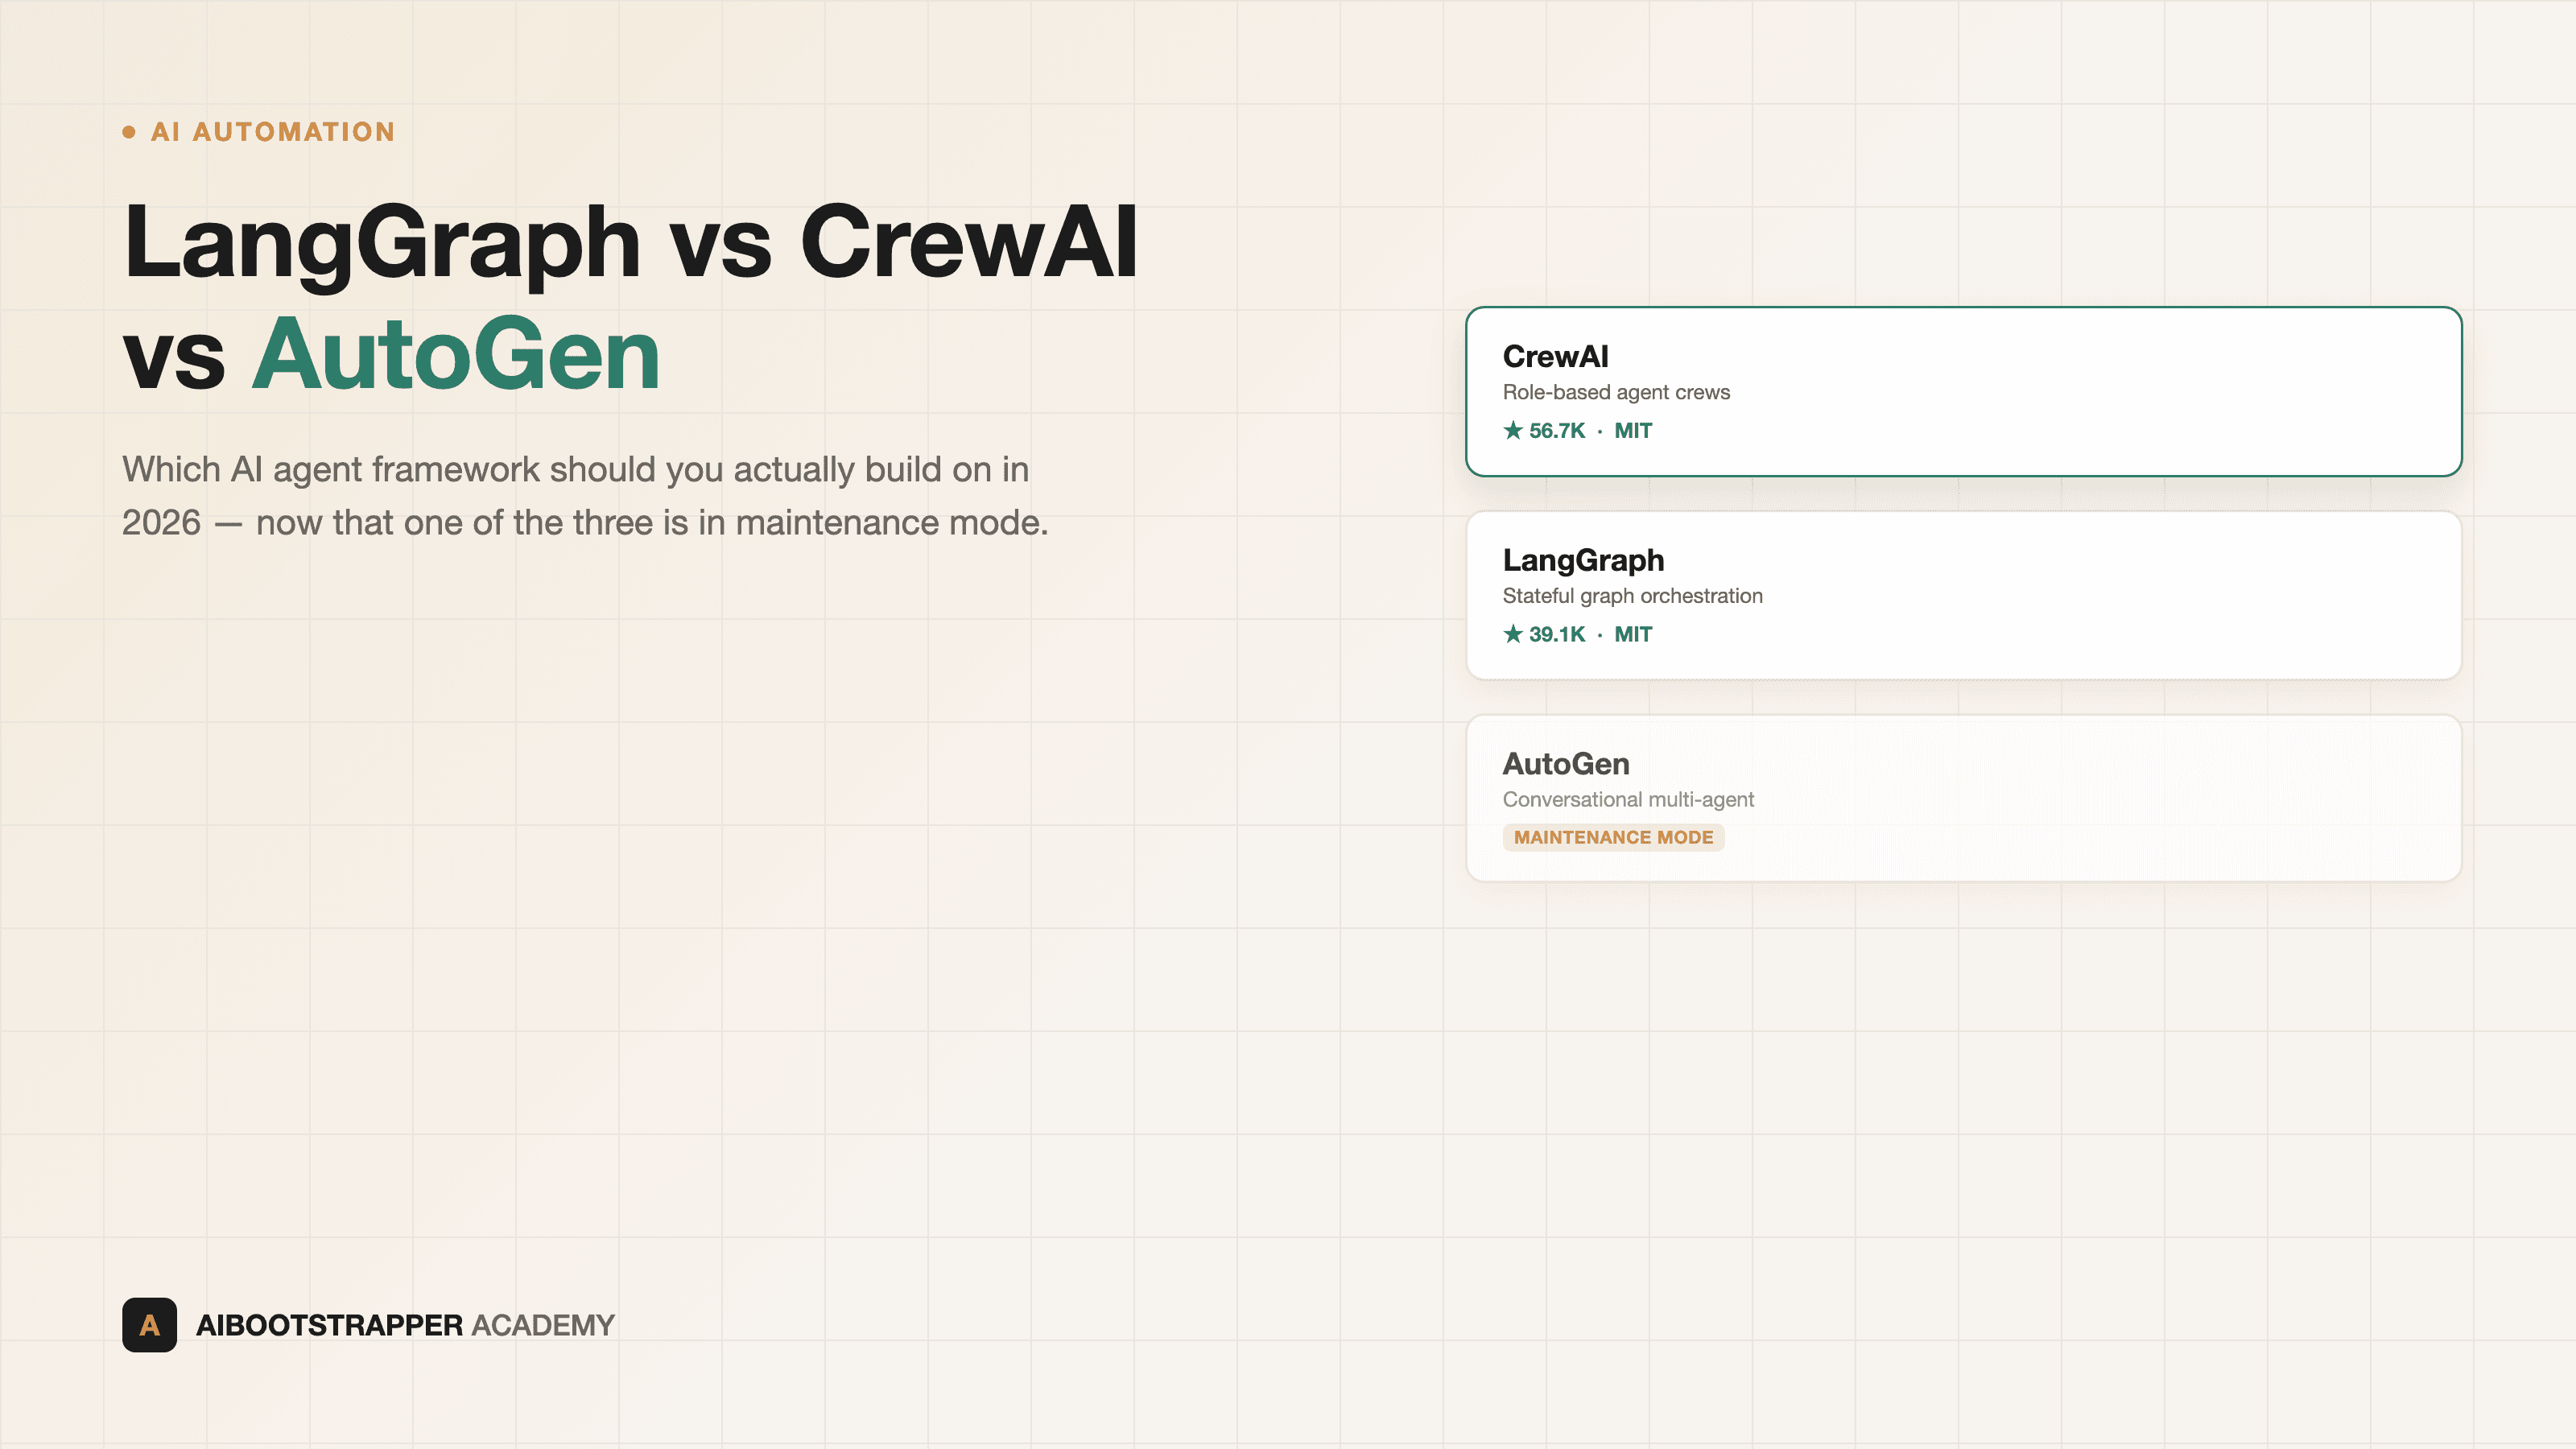Click the star icon on CrewAI card
Image resolution: width=2576 pixels, height=1449 pixels.
click(1513, 430)
